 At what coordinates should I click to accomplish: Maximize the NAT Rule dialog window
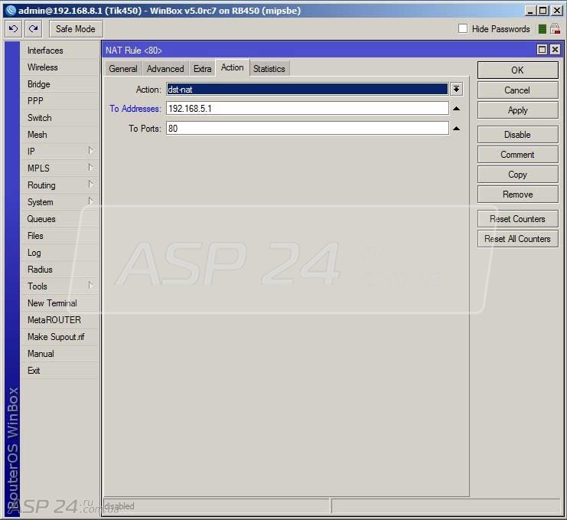(x=542, y=50)
